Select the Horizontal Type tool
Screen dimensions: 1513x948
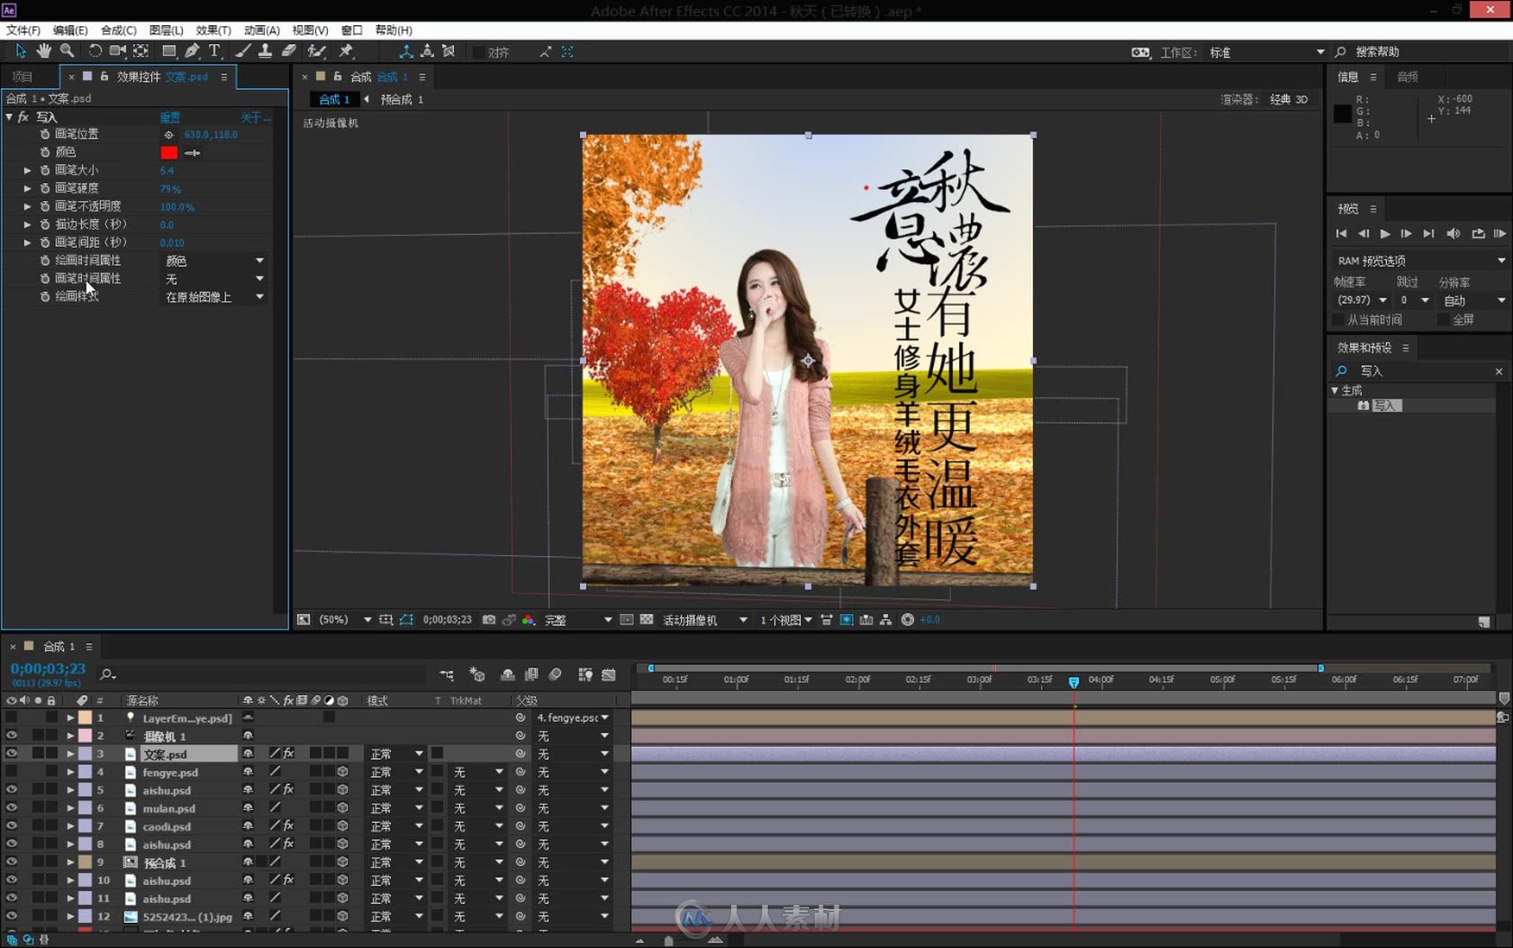[x=214, y=51]
